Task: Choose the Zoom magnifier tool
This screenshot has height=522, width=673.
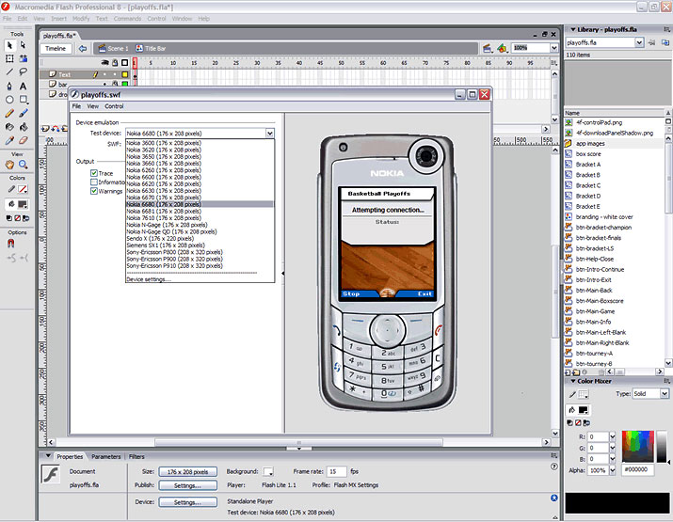Action: tap(24, 165)
